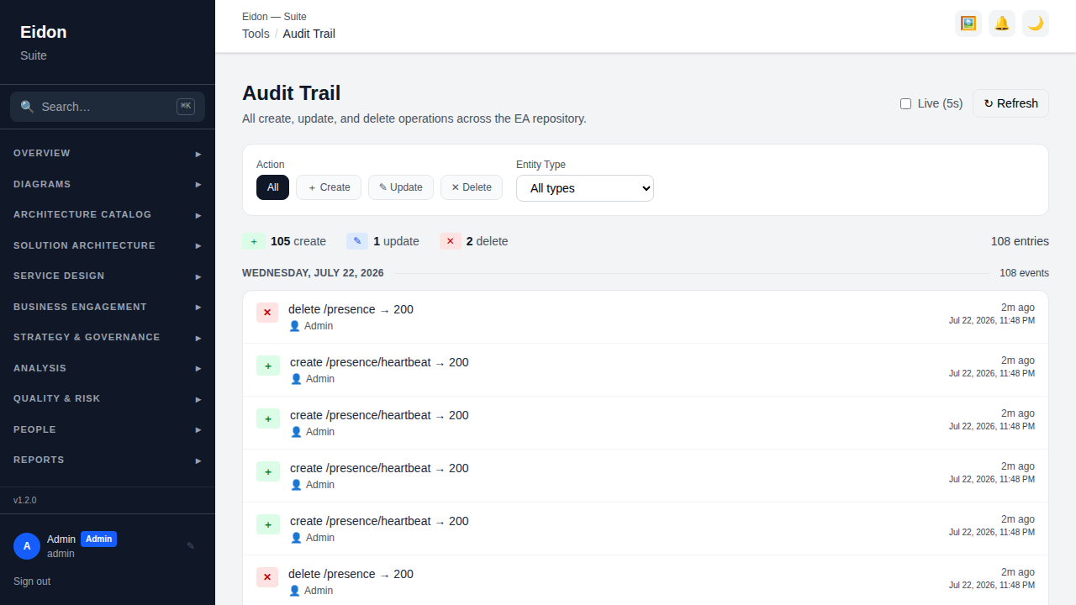Screen dimensions: 1076x605
Task: Expand the People sidebar section
Action: (x=108, y=429)
